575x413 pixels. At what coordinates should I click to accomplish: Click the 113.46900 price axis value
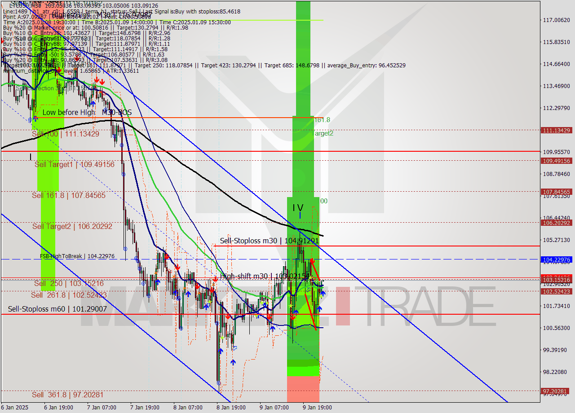coord(557,86)
